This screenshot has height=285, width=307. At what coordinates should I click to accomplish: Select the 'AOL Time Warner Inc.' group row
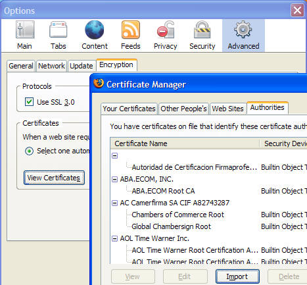point(154,238)
